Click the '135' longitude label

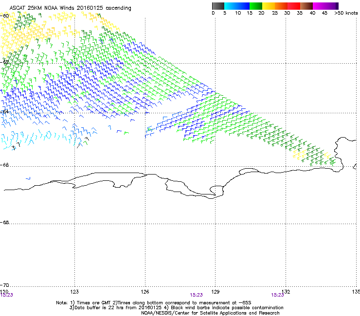pos(356,292)
